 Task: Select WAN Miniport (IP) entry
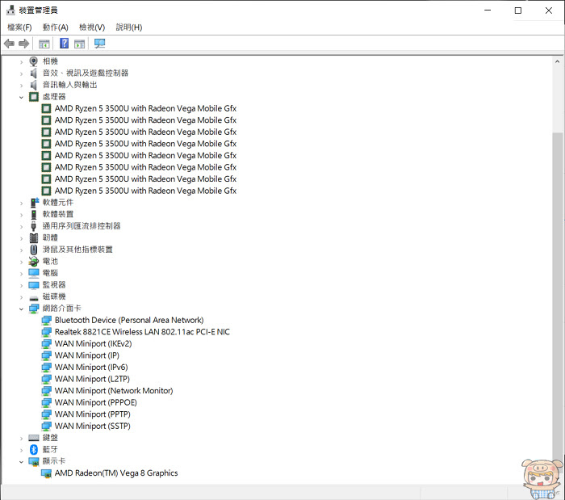click(x=87, y=355)
